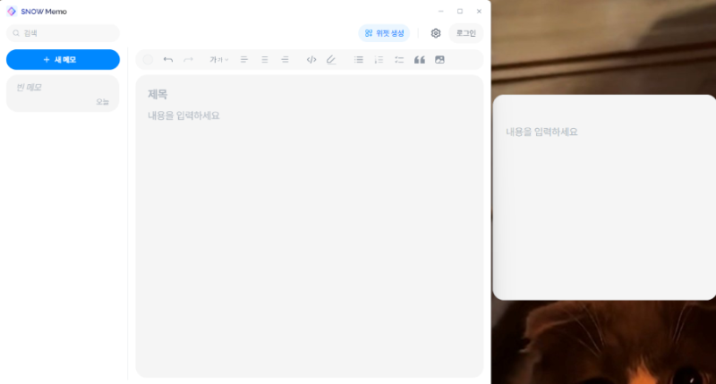Click the search magnifier icon
The height and width of the screenshot is (384, 716).
pos(16,33)
